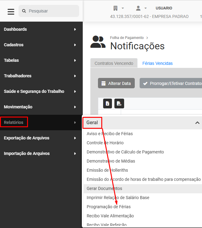Open the company building icon selector
The height and width of the screenshot is (228, 202).
coord(115,8)
